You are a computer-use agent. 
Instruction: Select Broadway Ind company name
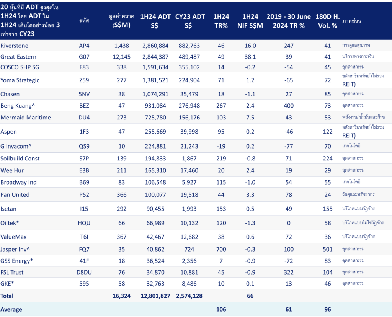click(x=18, y=182)
